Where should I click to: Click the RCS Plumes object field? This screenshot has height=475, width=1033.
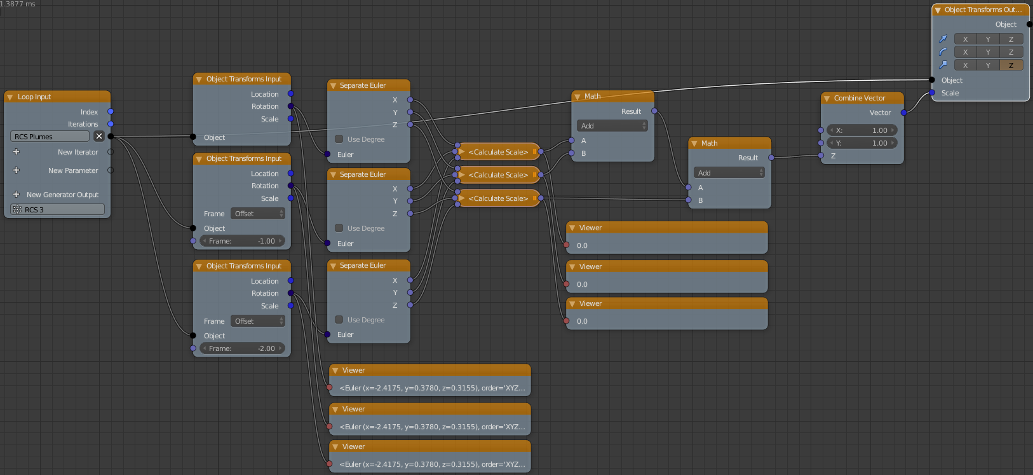[50, 136]
